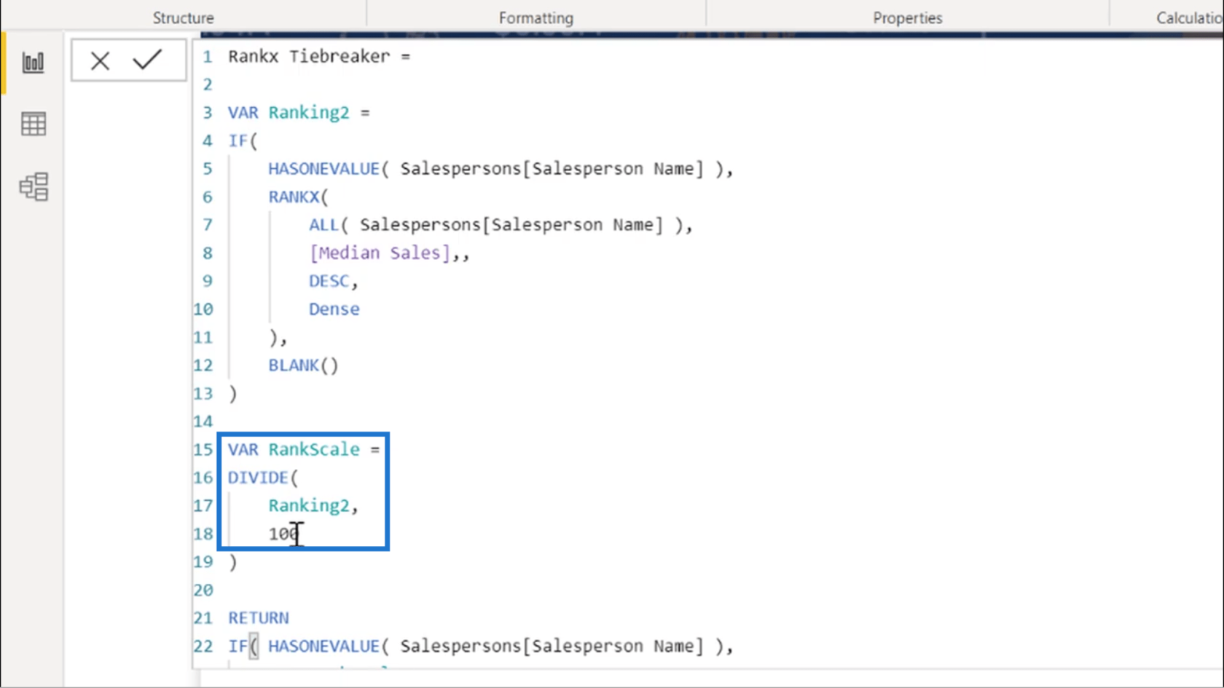Open the Model relationships view

34,187
